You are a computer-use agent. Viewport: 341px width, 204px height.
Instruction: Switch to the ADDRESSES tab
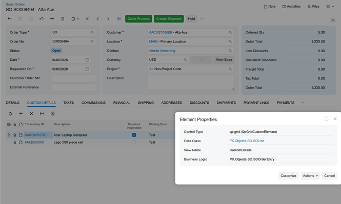click(x=172, y=103)
